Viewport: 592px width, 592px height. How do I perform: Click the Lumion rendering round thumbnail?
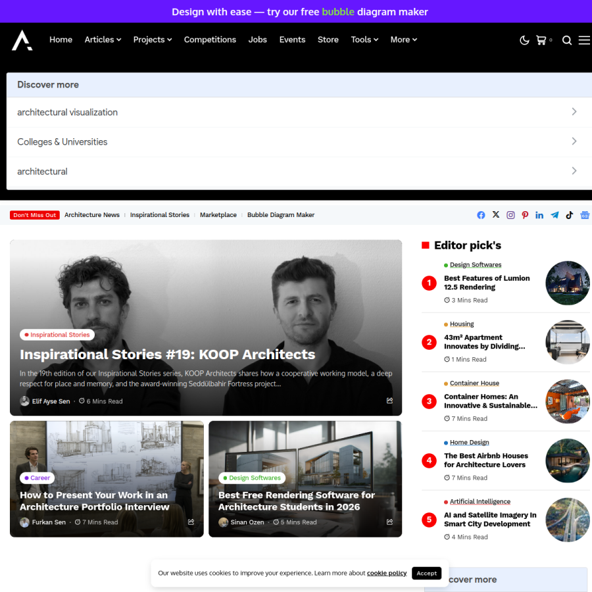(568, 283)
